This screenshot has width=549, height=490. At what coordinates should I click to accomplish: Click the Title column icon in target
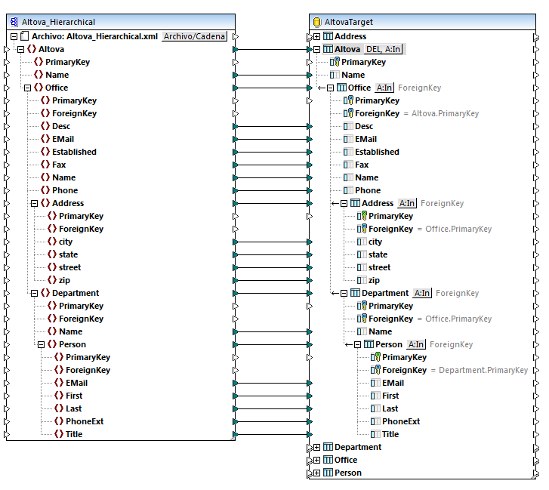pyautogui.click(x=375, y=435)
